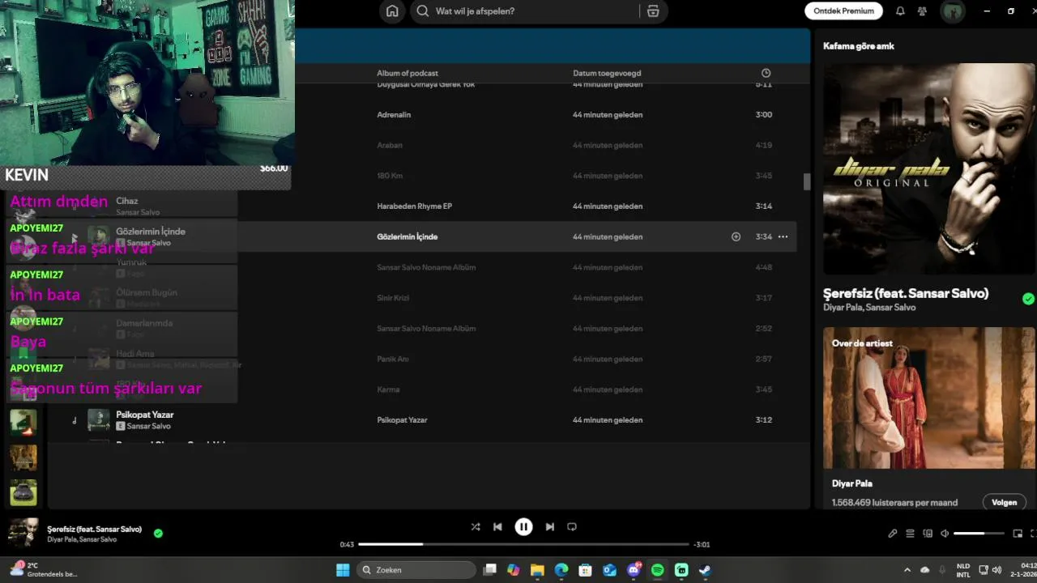Open File Explorer from the taskbar
Viewport: 1037px width, 583px height.
(537, 570)
